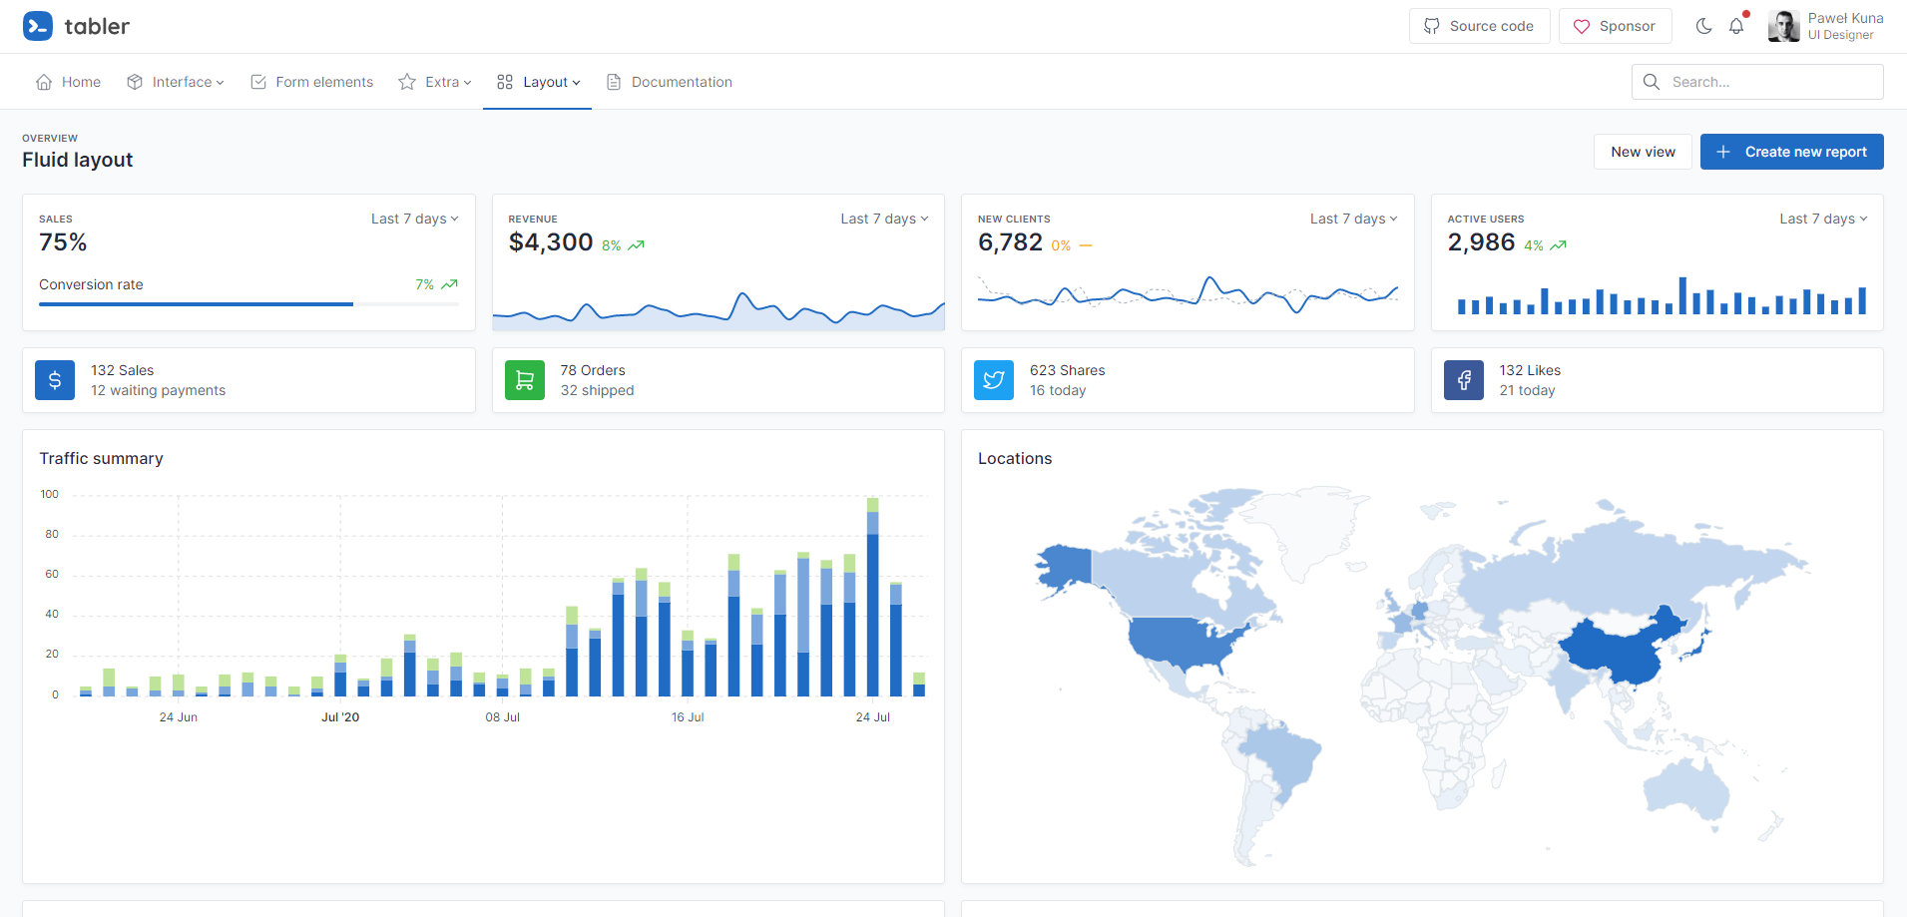This screenshot has height=917, width=1907.
Task: Click the search magnifier icon
Action: pos(1652,82)
